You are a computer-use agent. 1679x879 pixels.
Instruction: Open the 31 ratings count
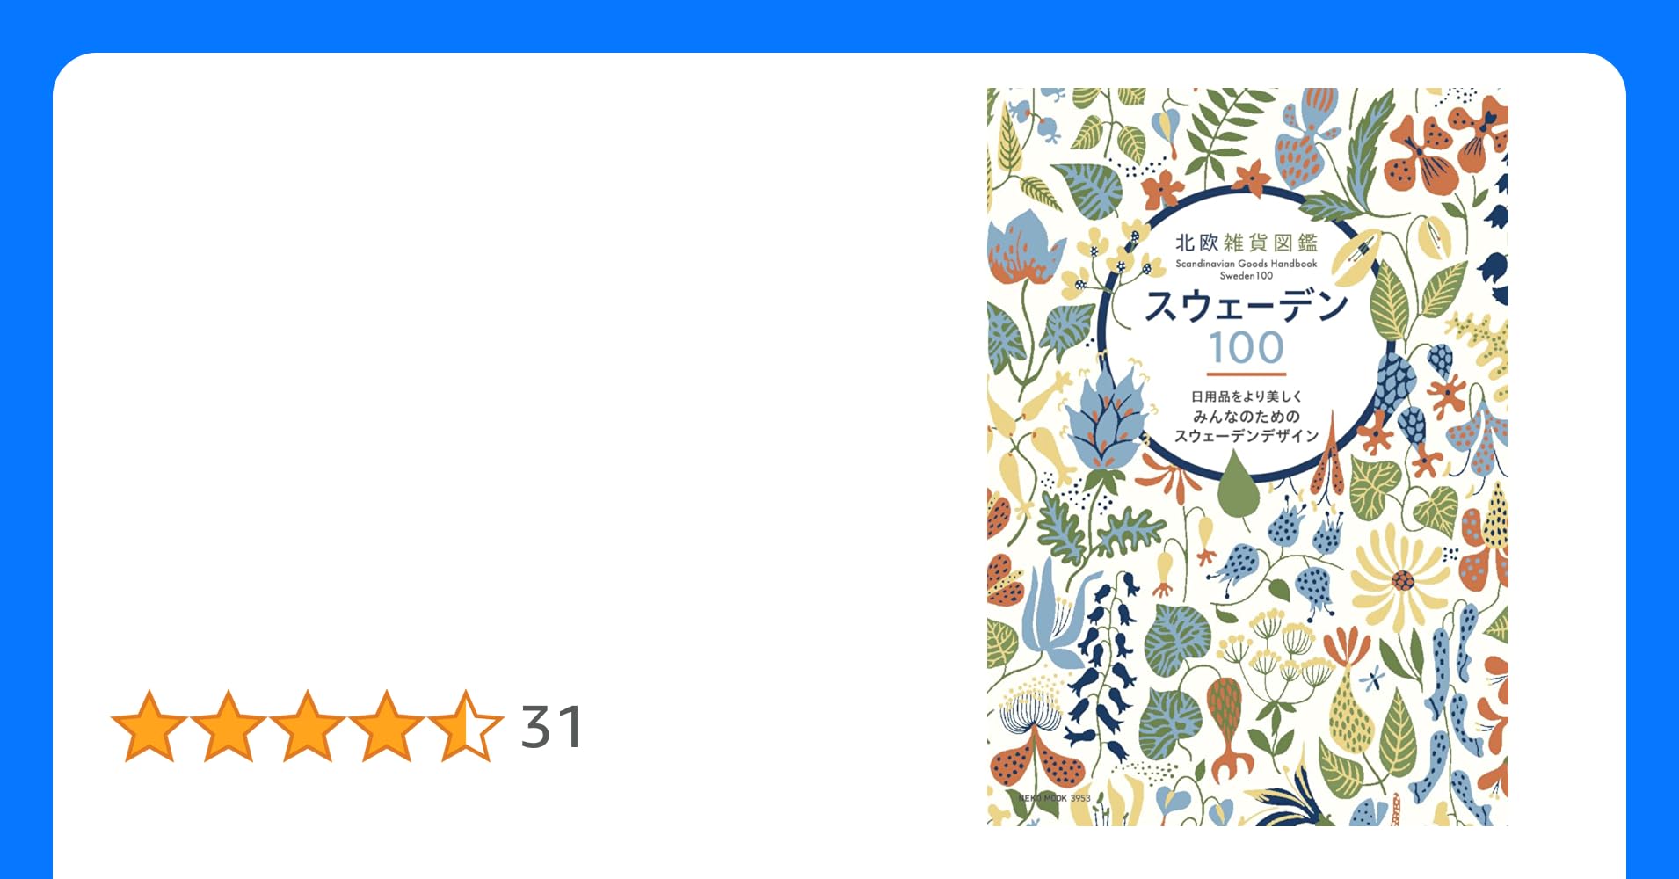click(x=551, y=727)
